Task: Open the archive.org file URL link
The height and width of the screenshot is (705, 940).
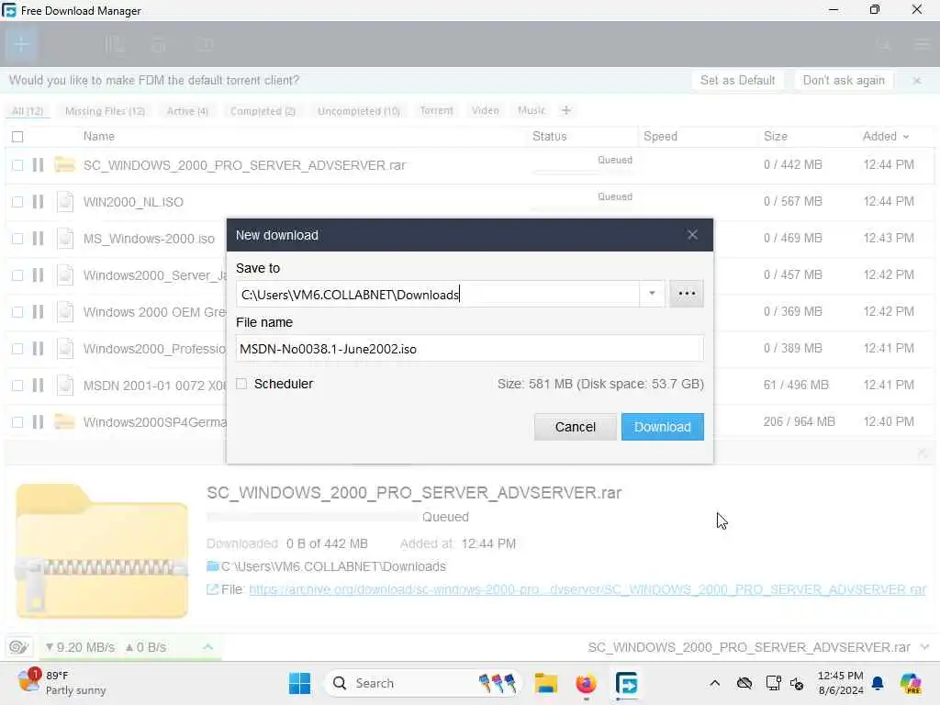Action: (x=587, y=589)
